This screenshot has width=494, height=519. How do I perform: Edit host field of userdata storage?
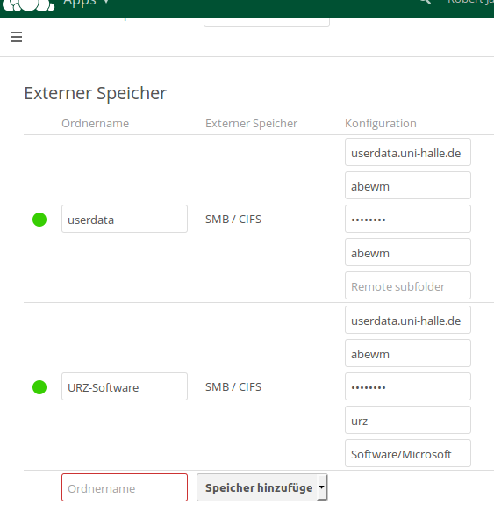click(408, 152)
